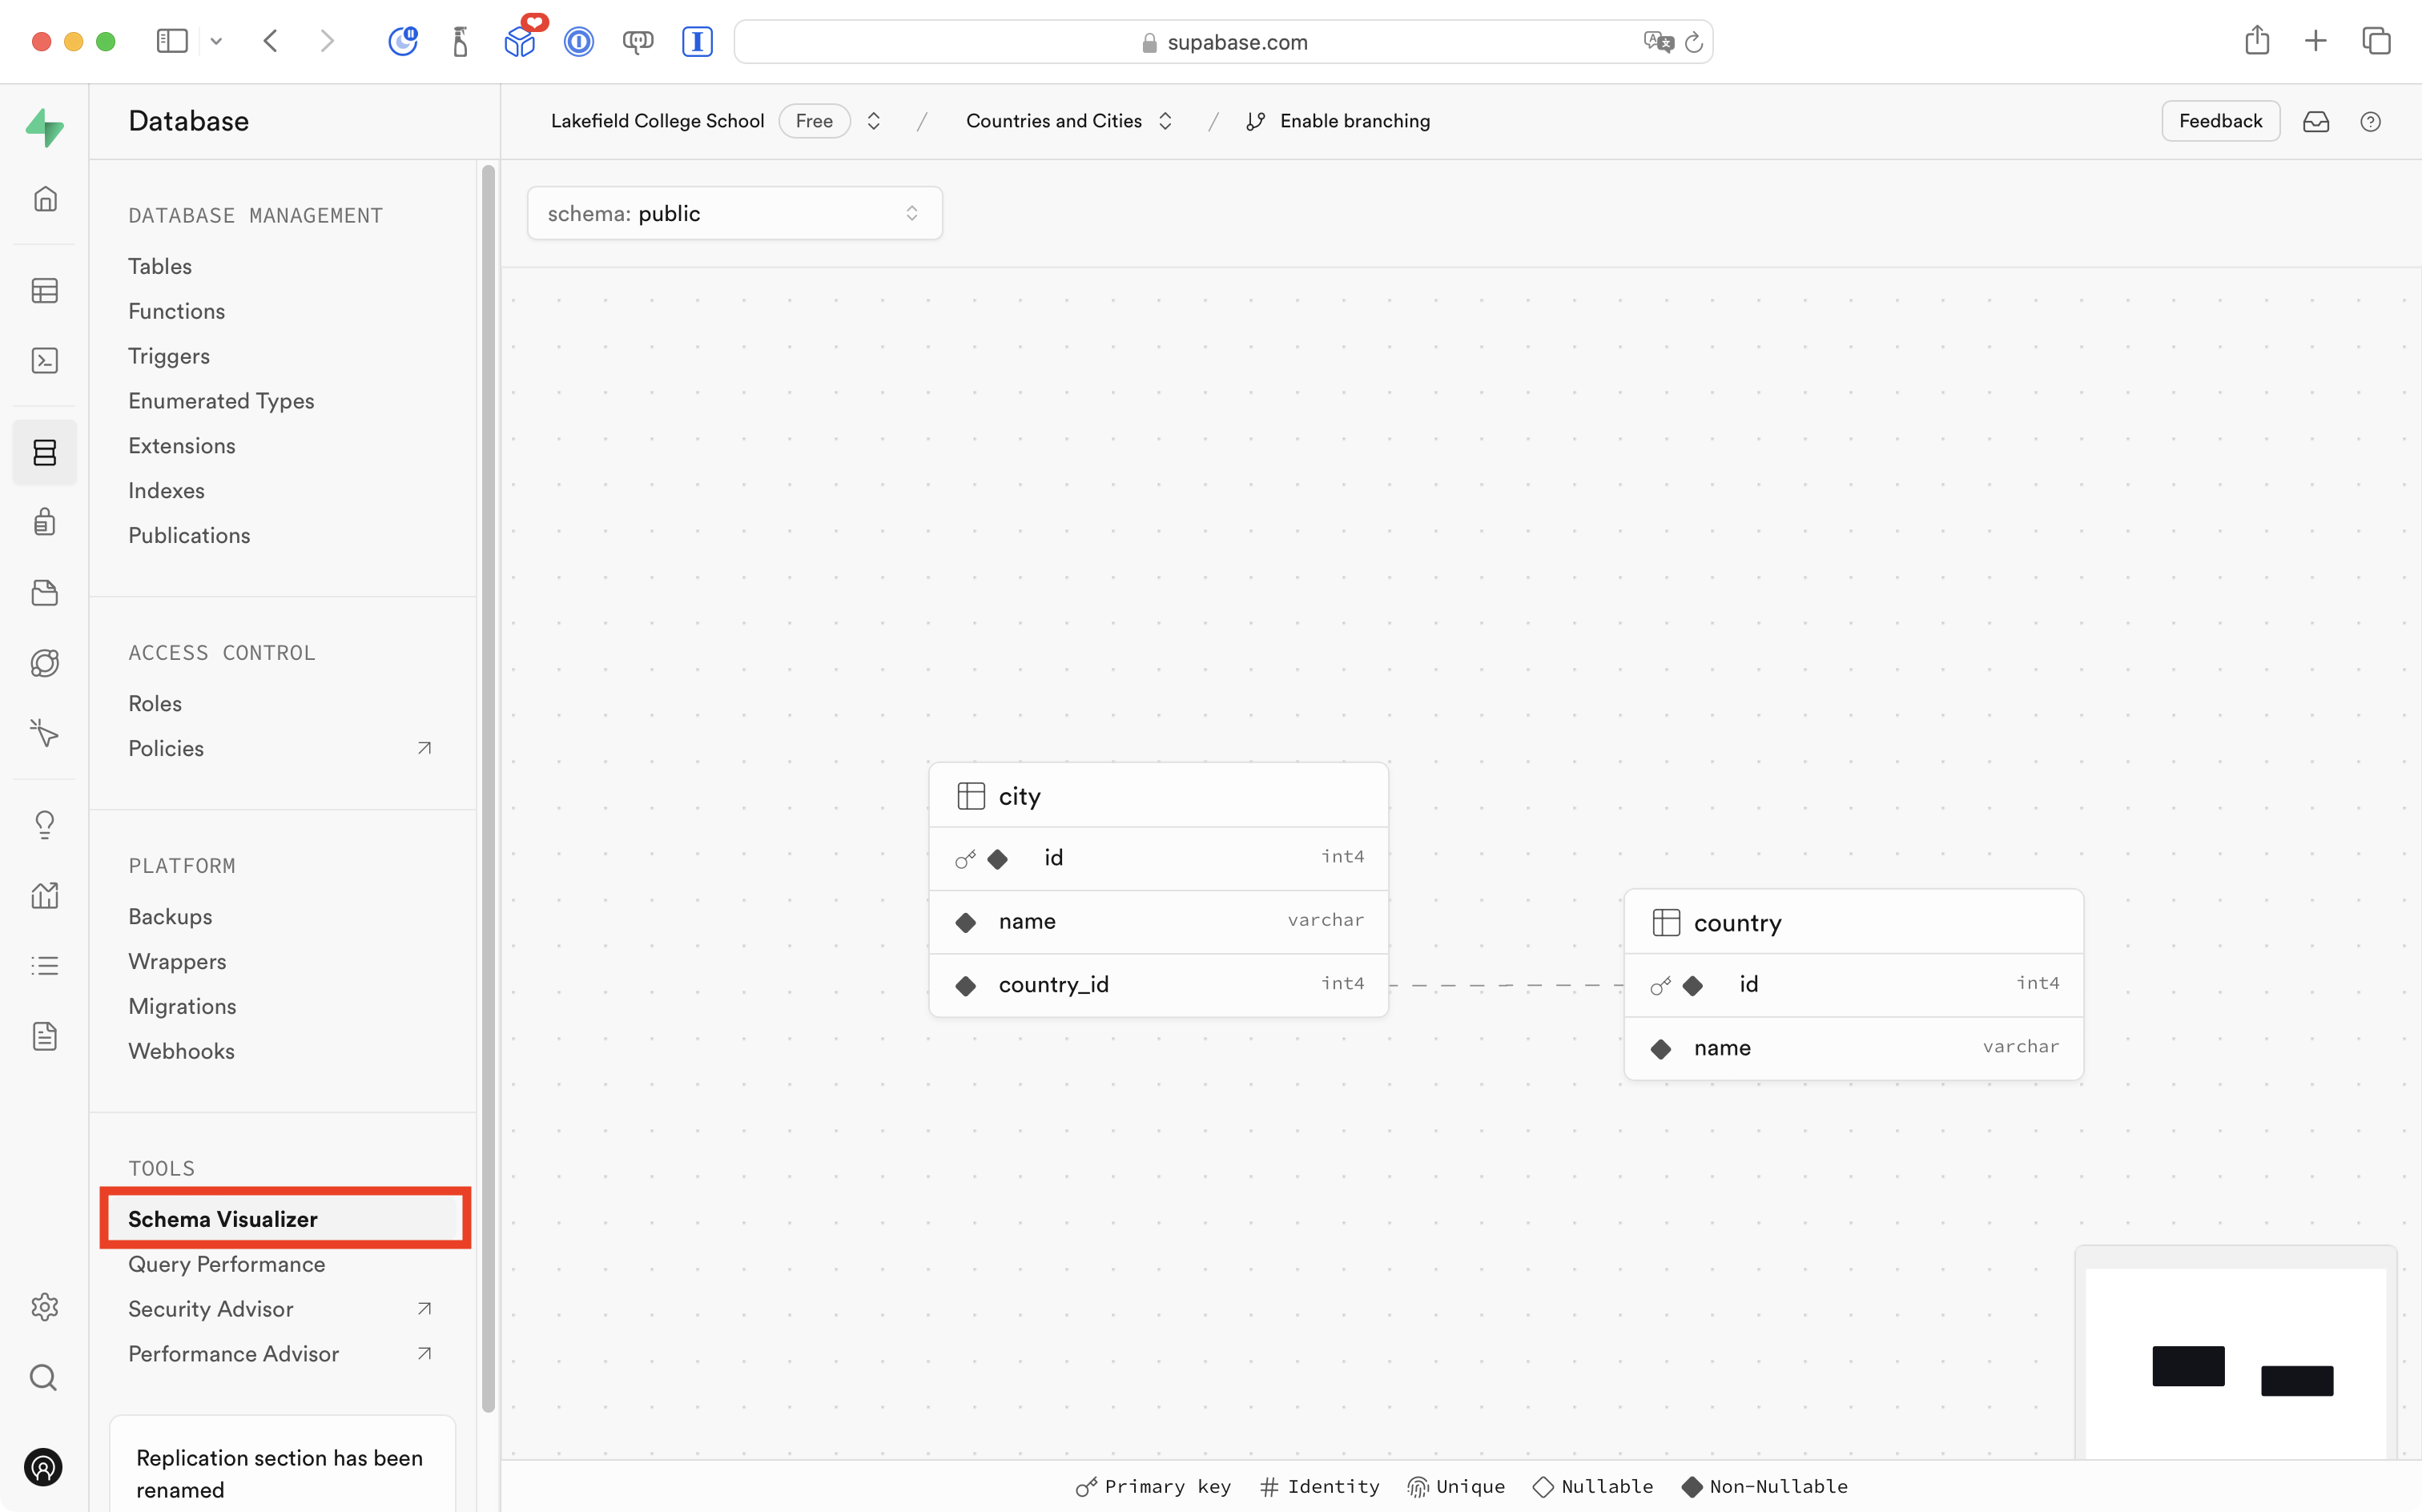Screen dimensions: 2422x1512
Task: Open the Storage icon in sidebar
Action: point(45,593)
